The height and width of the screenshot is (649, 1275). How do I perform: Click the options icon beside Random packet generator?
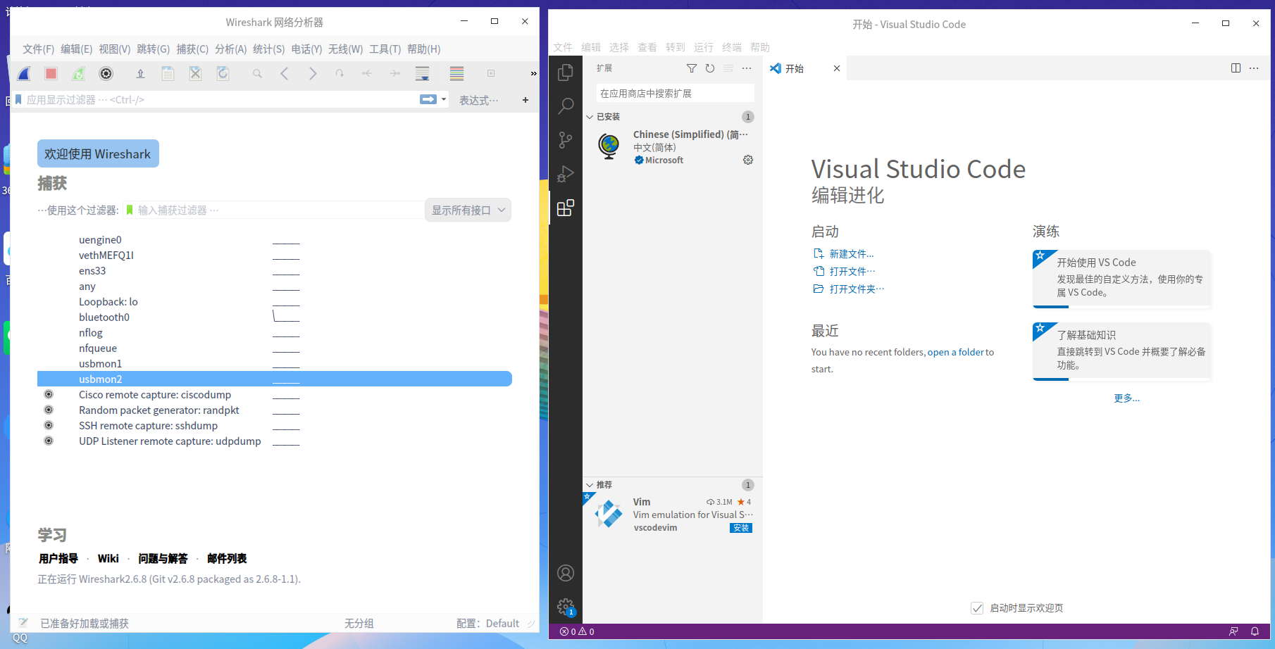pos(49,410)
